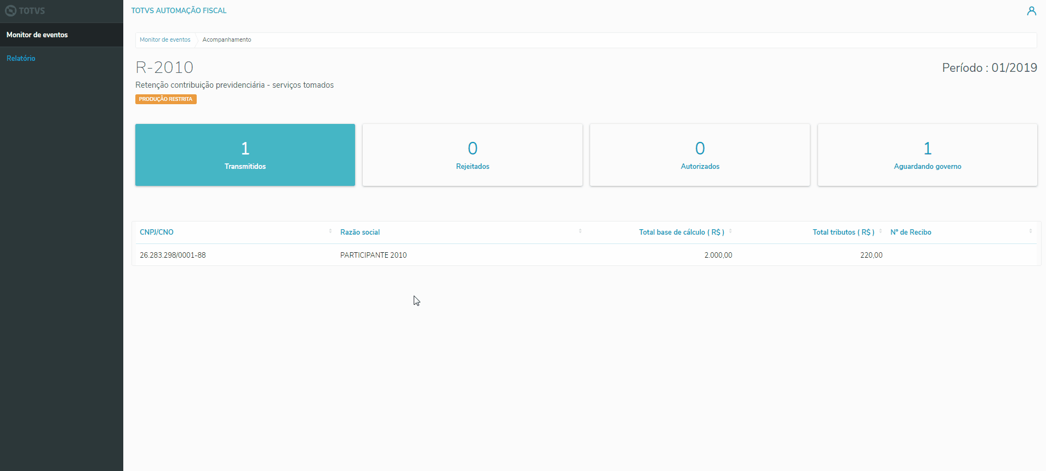Screen dimensions: 1046x471
Task: Click Total tributos ( R$ ) header
Action: (x=843, y=232)
